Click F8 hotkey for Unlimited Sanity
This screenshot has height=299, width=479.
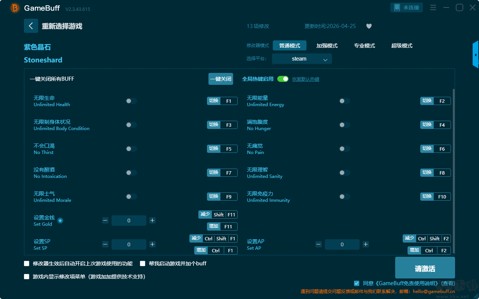pyautogui.click(x=436, y=173)
